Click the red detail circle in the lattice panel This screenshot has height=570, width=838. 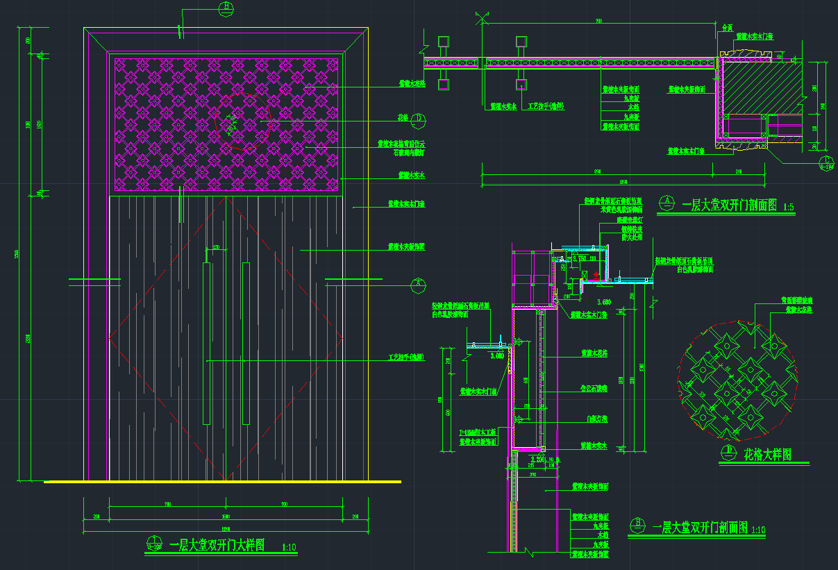coord(242,123)
